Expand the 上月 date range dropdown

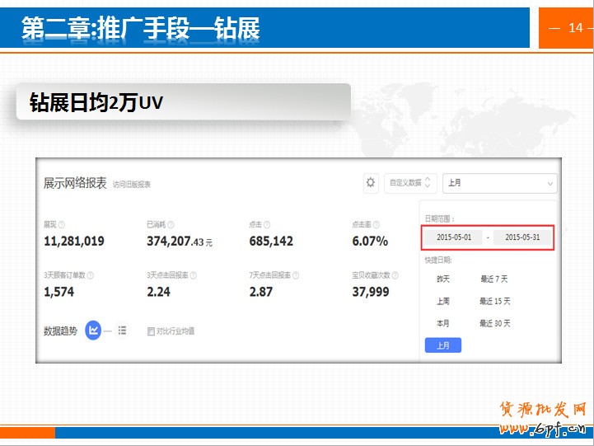pos(499,183)
